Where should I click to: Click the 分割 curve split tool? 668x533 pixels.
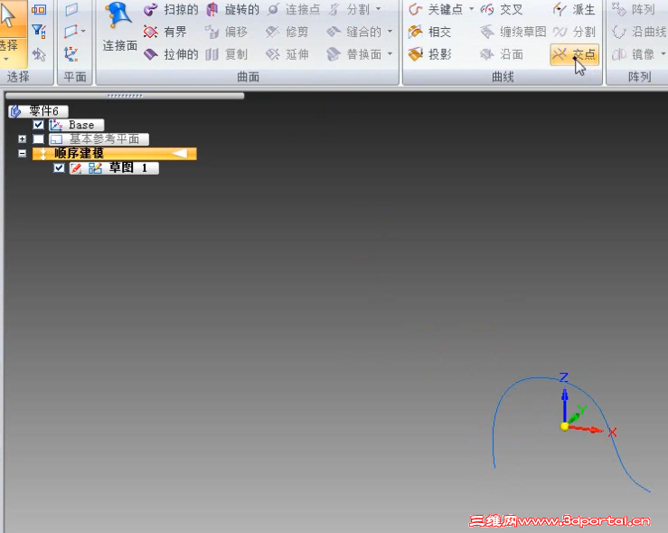574,32
